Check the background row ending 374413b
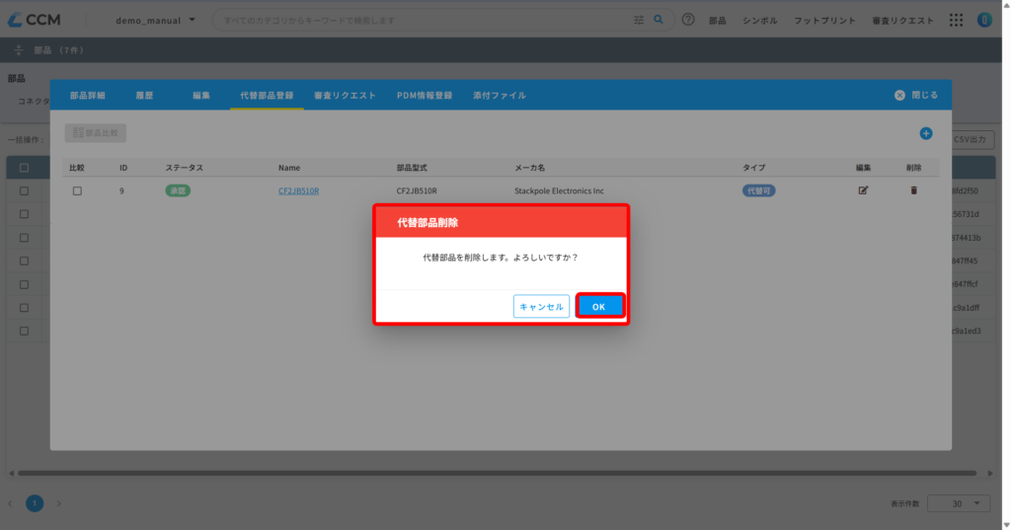The image size is (1011, 530). [24, 238]
